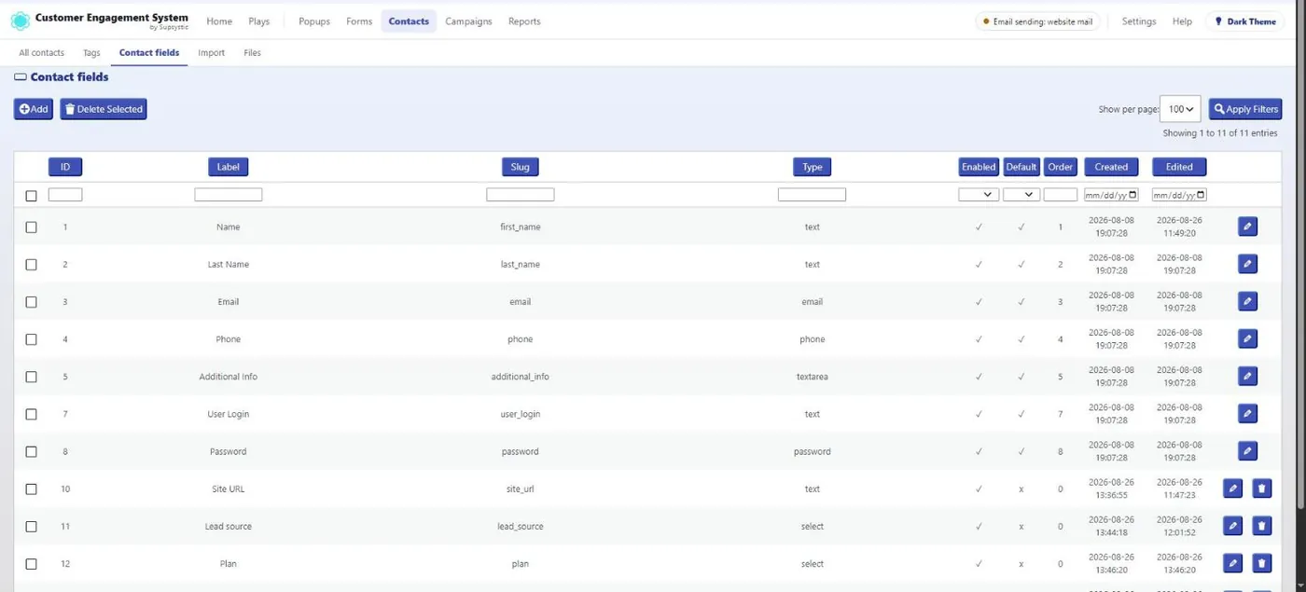The height and width of the screenshot is (592, 1306).
Task: Click the Customer Engagement System logo icon
Action: pyautogui.click(x=20, y=21)
